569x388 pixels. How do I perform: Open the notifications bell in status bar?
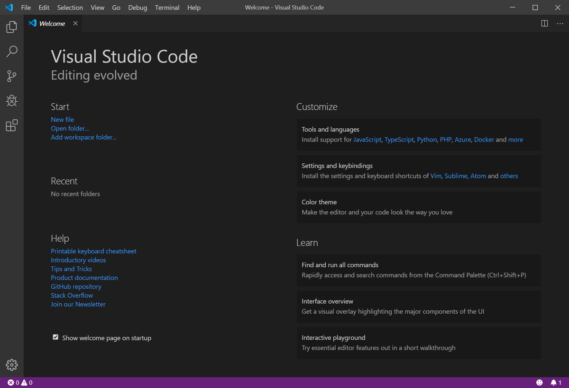(556, 382)
